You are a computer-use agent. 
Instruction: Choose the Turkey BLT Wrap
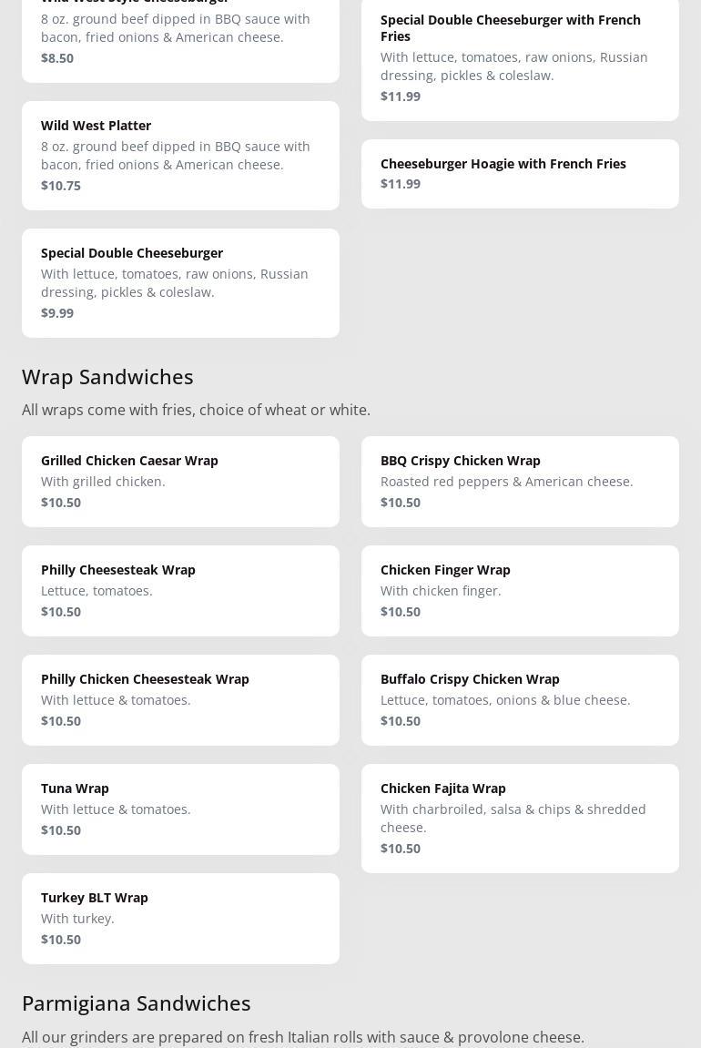point(180,918)
